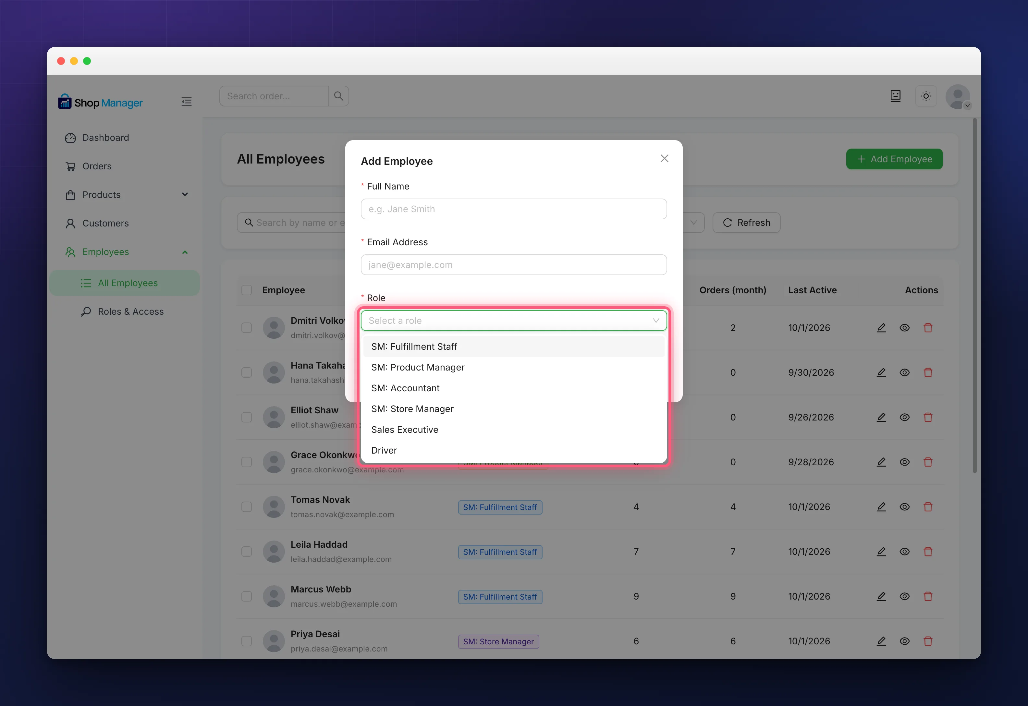Choose SM: Product Manager role option
The image size is (1028, 706).
(x=514, y=368)
